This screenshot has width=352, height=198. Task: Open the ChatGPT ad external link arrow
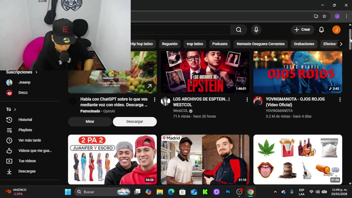[149, 86]
